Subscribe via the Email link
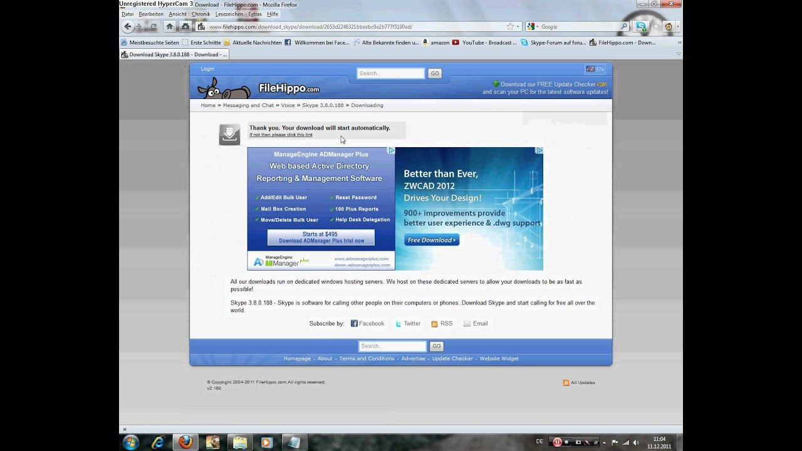 [x=476, y=324]
